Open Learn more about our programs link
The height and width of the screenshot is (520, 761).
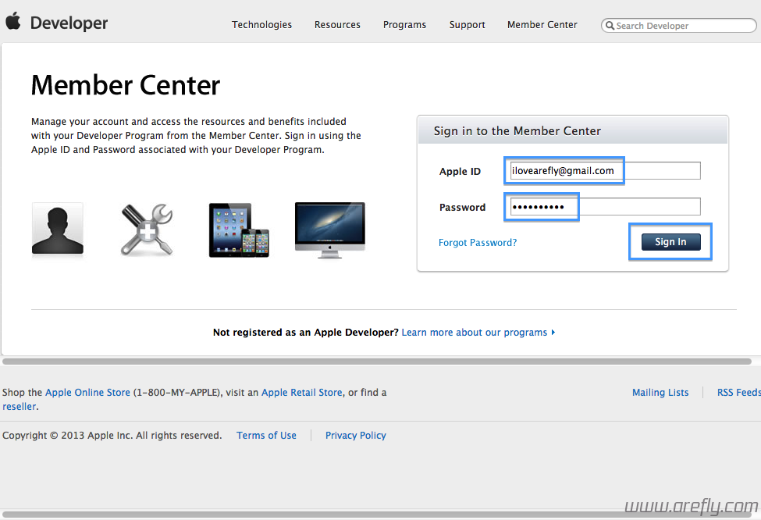tap(475, 333)
